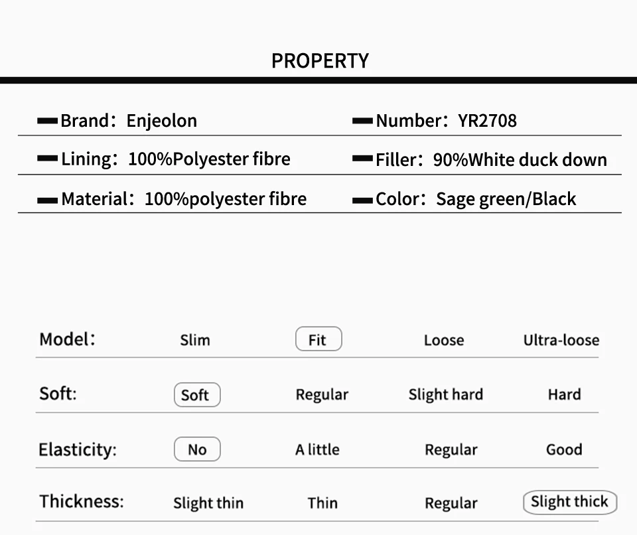Select Good elasticity option

click(564, 449)
